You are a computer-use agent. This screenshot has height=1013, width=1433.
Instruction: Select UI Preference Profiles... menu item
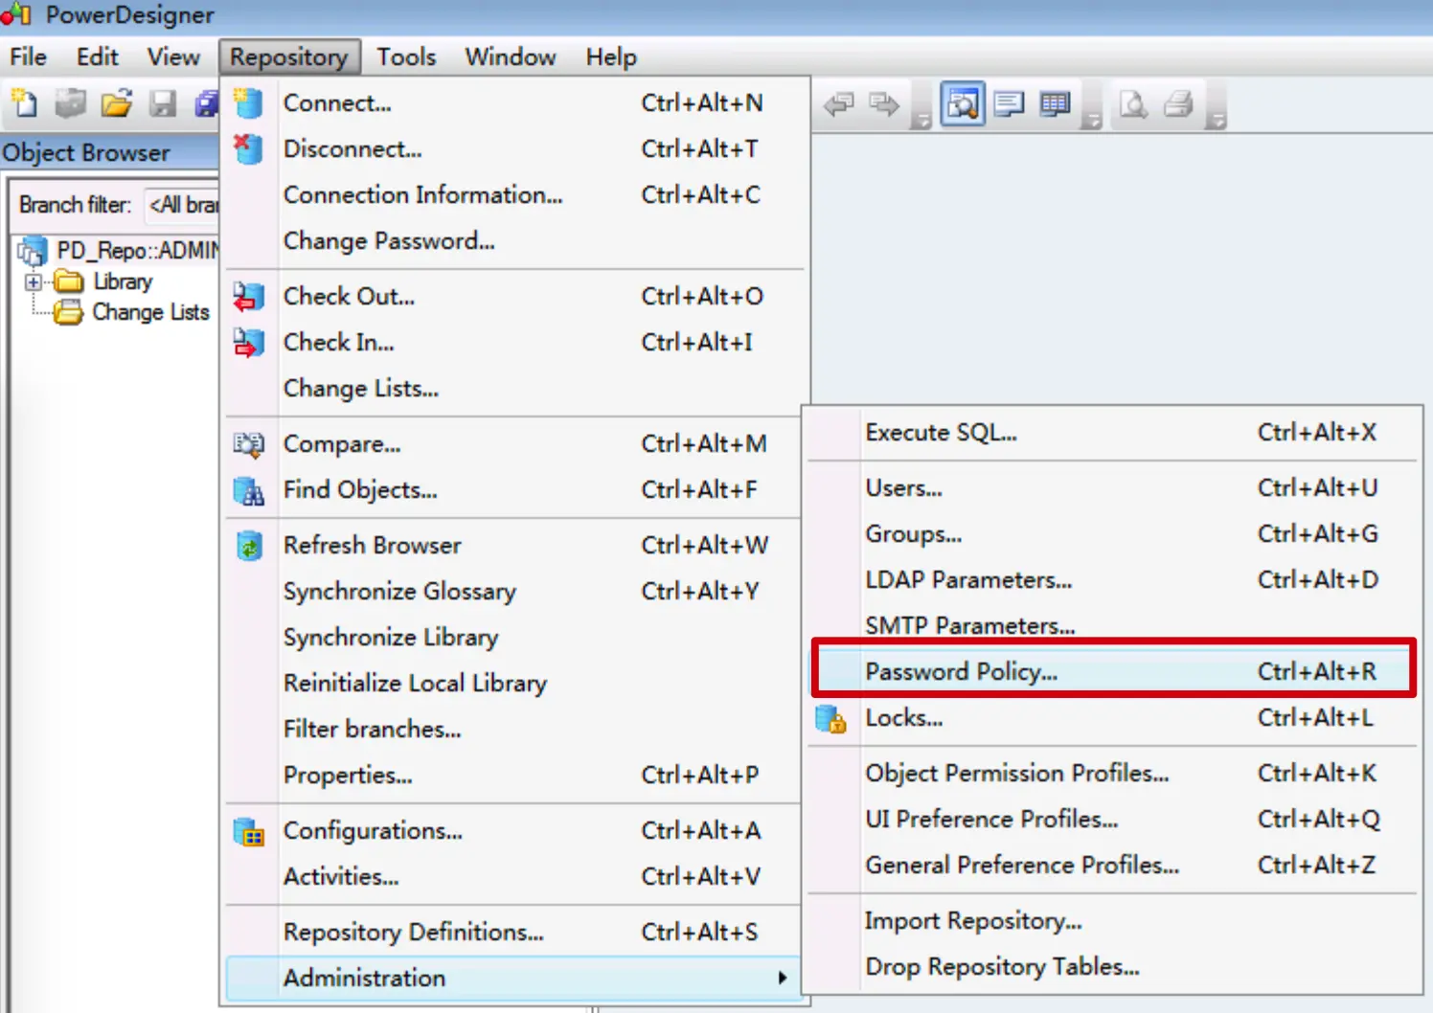tap(1113, 820)
